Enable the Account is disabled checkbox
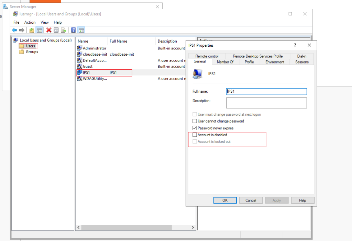 (195, 135)
